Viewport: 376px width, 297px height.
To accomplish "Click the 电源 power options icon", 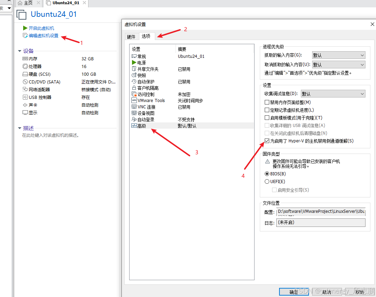I will pyautogui.click(x=134, y=62).
